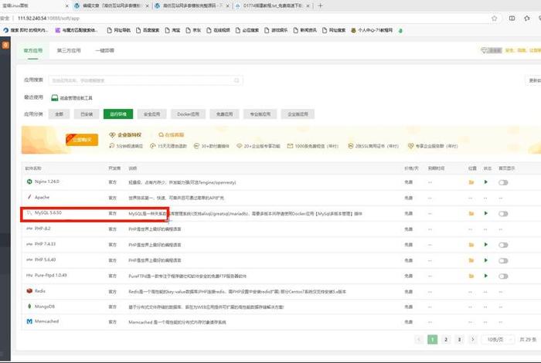The image size is (541, 363).
Task: Click inside the 应用搜索 input field
Action: click(145, 80)
